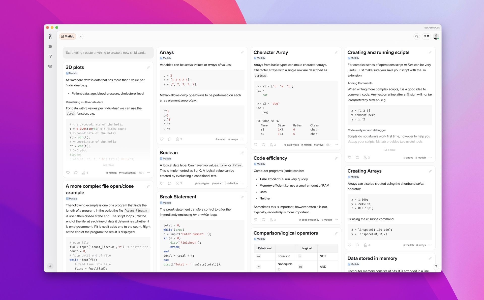Click the list view icon in the sidebar

pos(50,47)
